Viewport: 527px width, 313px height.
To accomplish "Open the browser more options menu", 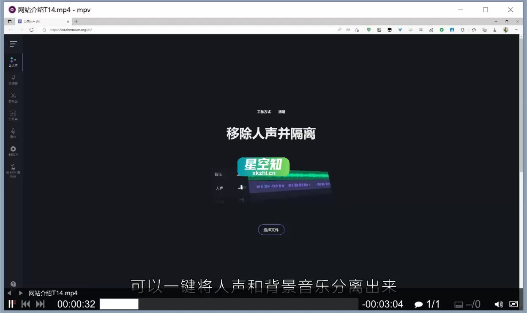I will click(x=516, y=30).
